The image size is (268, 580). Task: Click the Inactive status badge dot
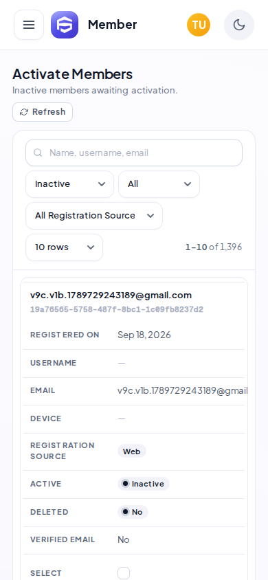coord(125,484)
